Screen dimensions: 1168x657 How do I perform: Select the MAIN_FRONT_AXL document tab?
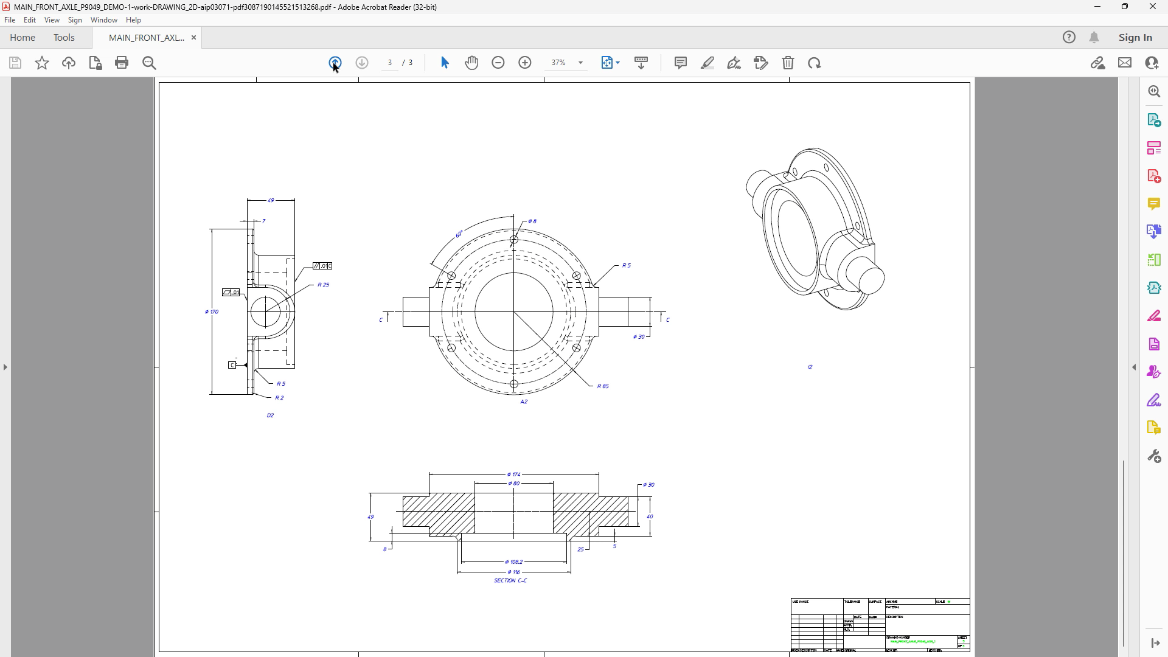click(147, 37)
